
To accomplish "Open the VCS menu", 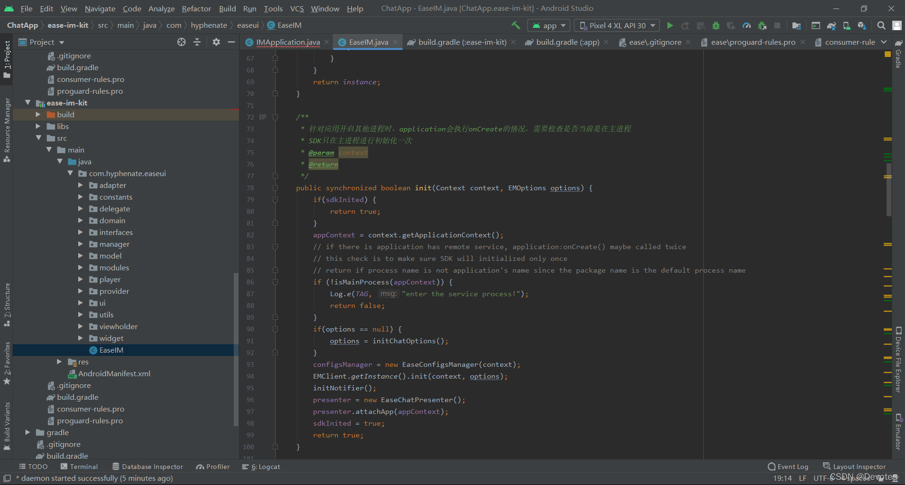I will 297,8.
